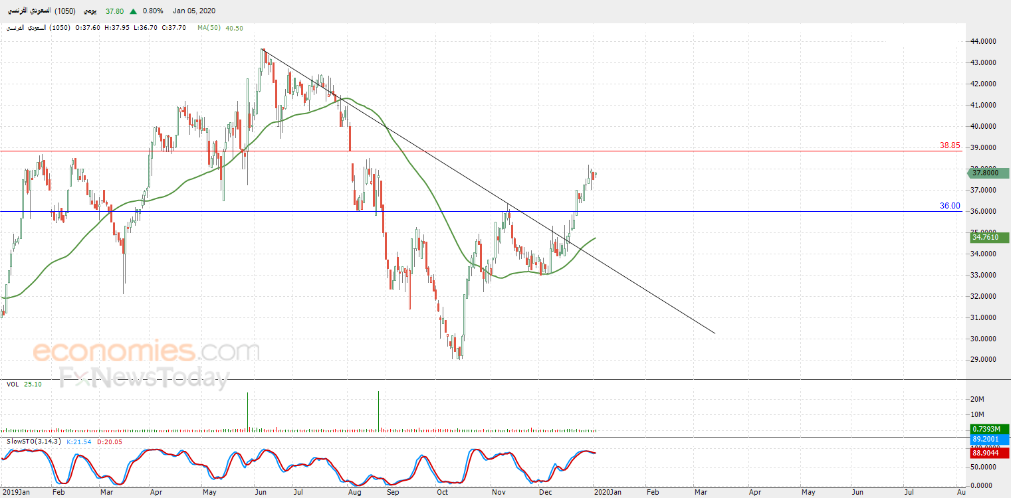Click the 29.0000 price axis label

(x=984, y=360)
